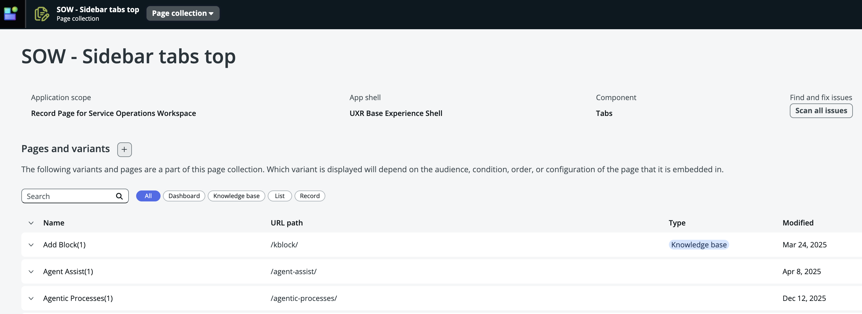Click the UXR Base Experience Shell value
The height and width of the screenshot is (314, 862).
[x=396, y=113]
